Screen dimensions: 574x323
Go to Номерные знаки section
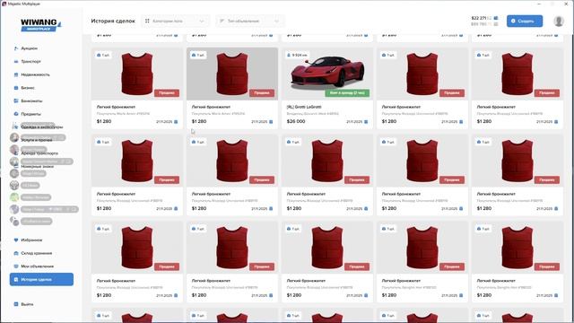[x=38, y=166]
